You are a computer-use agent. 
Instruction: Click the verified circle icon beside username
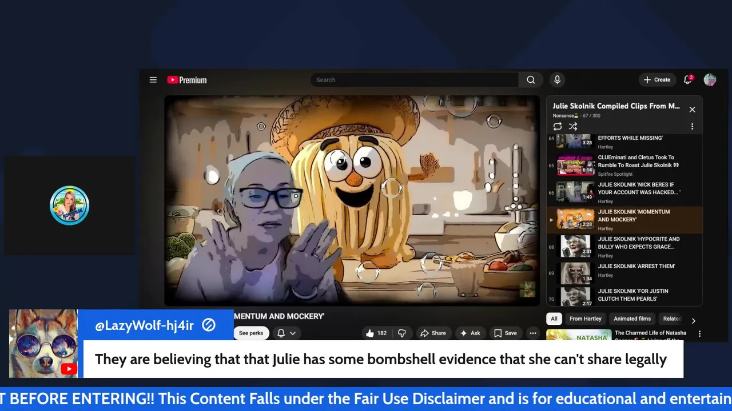(209, 325)
